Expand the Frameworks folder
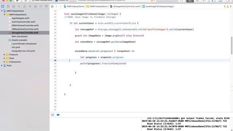Screen dimensions: 233x131 [4, 62]
